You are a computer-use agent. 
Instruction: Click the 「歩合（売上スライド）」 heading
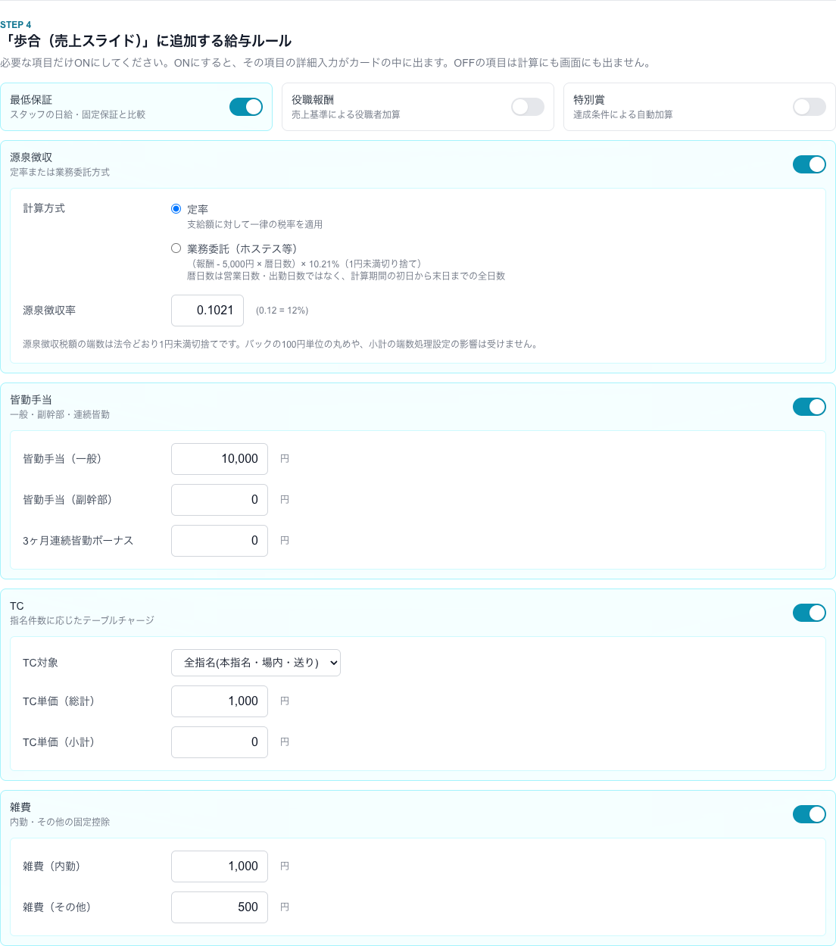click(146, 41)
